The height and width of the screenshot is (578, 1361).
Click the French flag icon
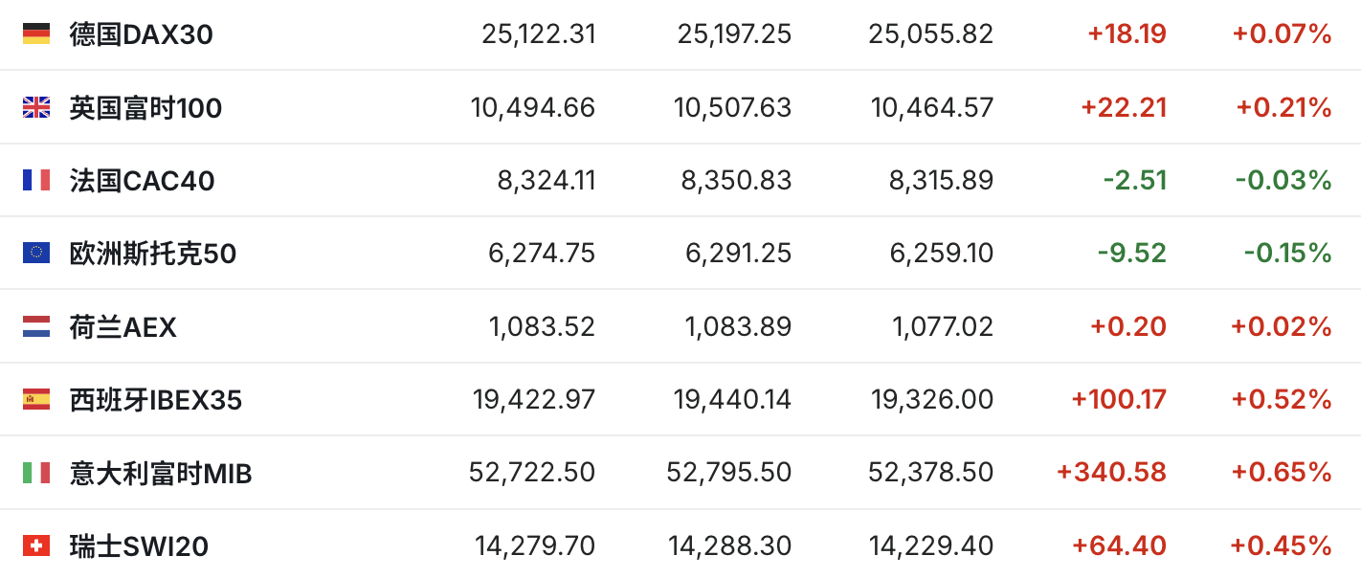point(36,180)
